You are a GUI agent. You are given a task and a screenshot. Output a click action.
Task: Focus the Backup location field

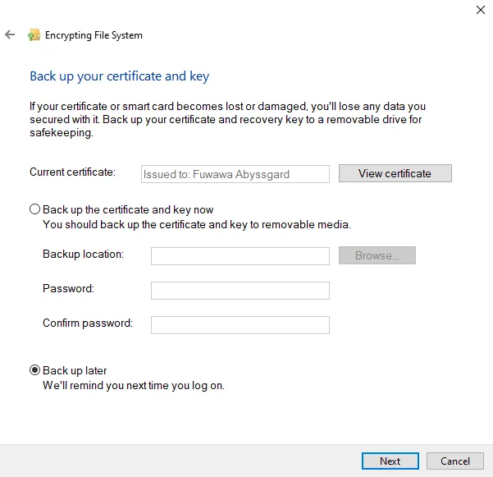[240, 256]
